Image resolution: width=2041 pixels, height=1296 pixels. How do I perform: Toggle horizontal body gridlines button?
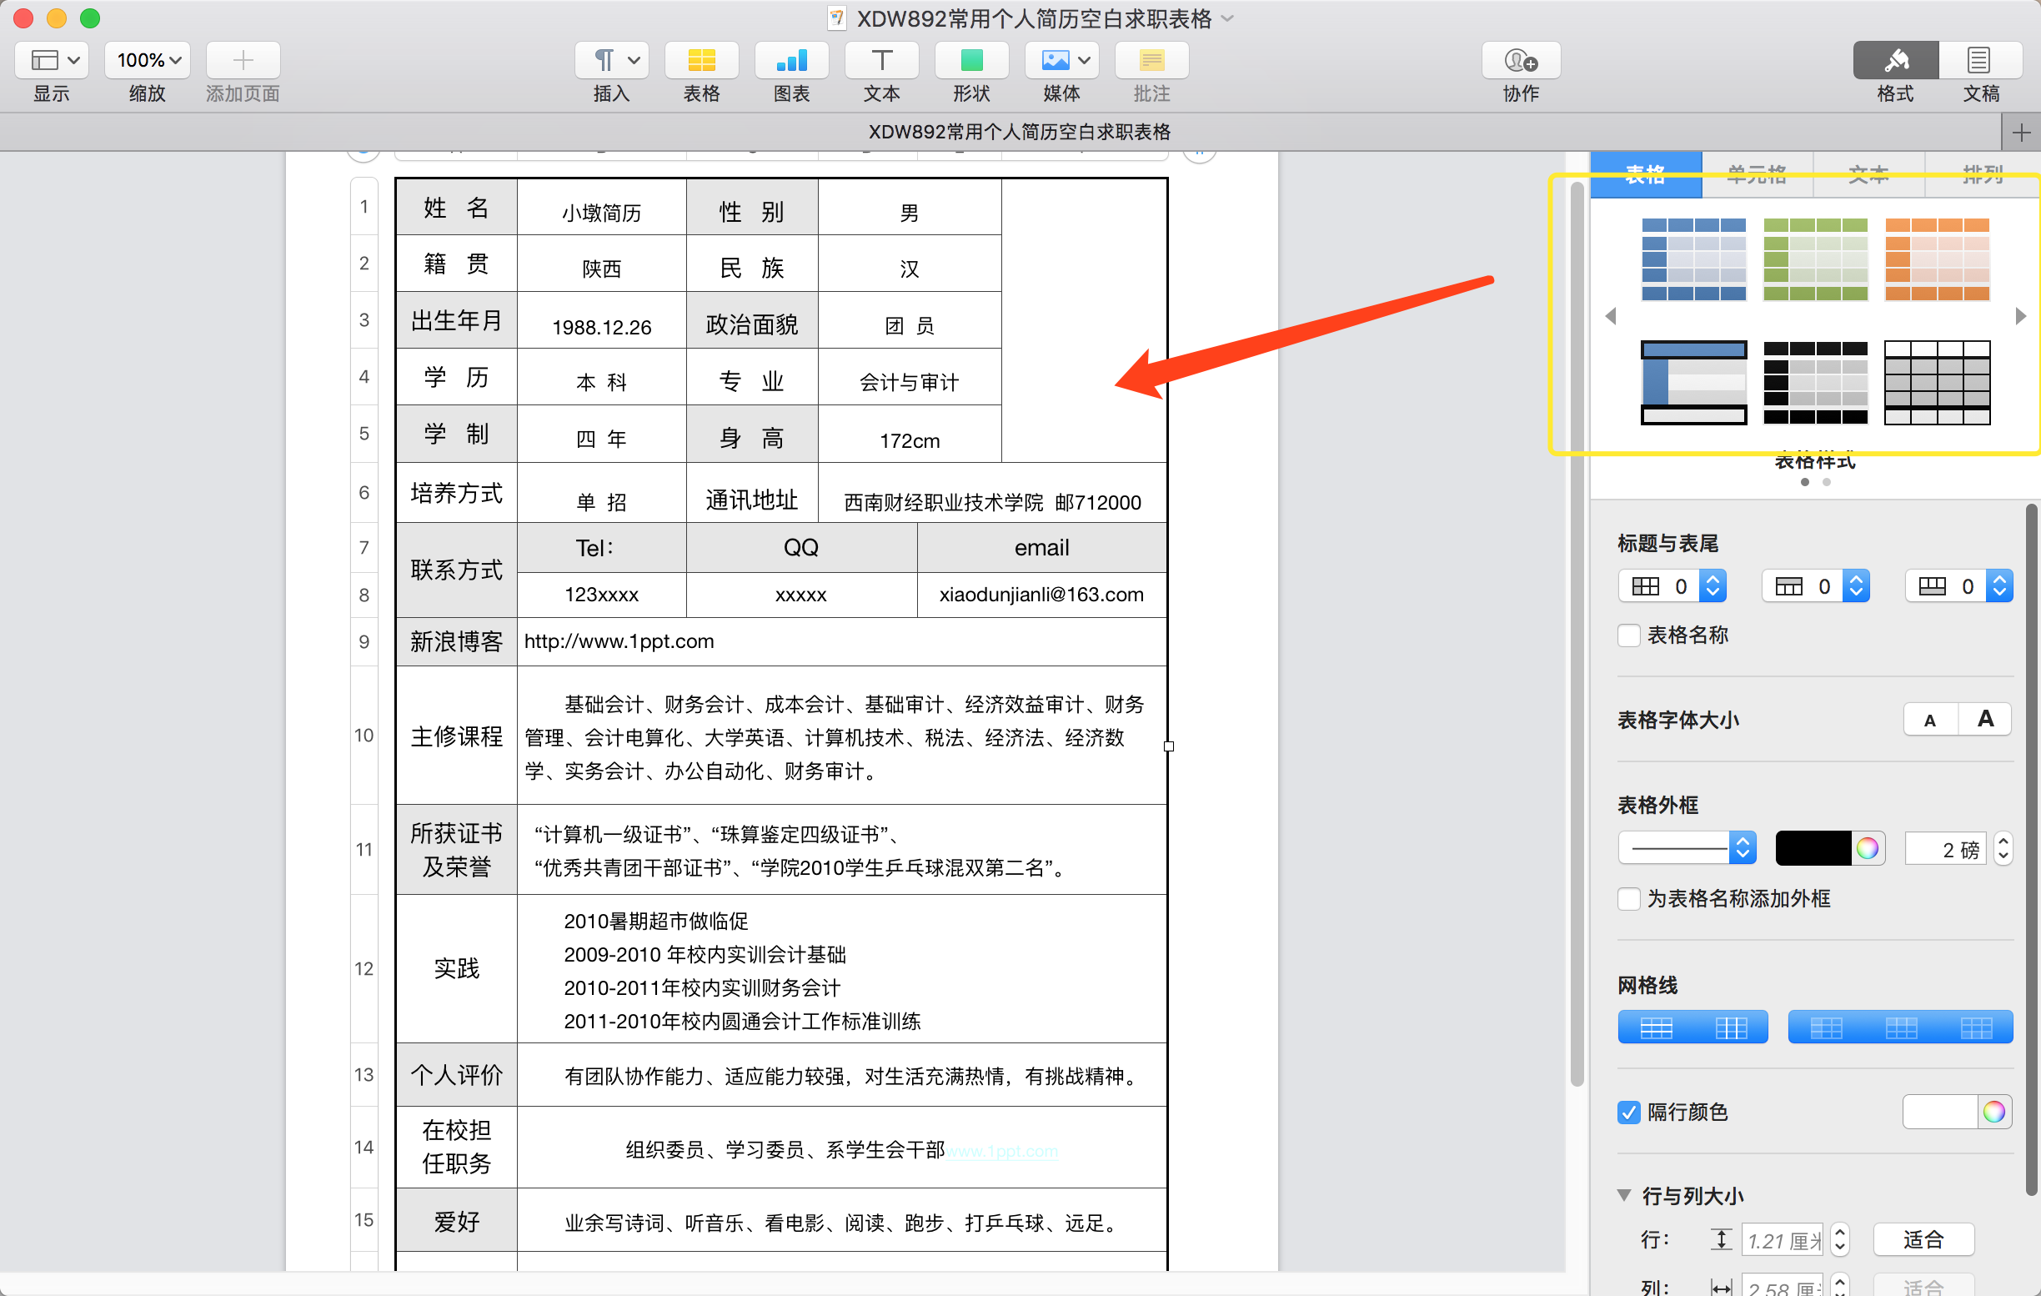click(x=1655, y=1027)
